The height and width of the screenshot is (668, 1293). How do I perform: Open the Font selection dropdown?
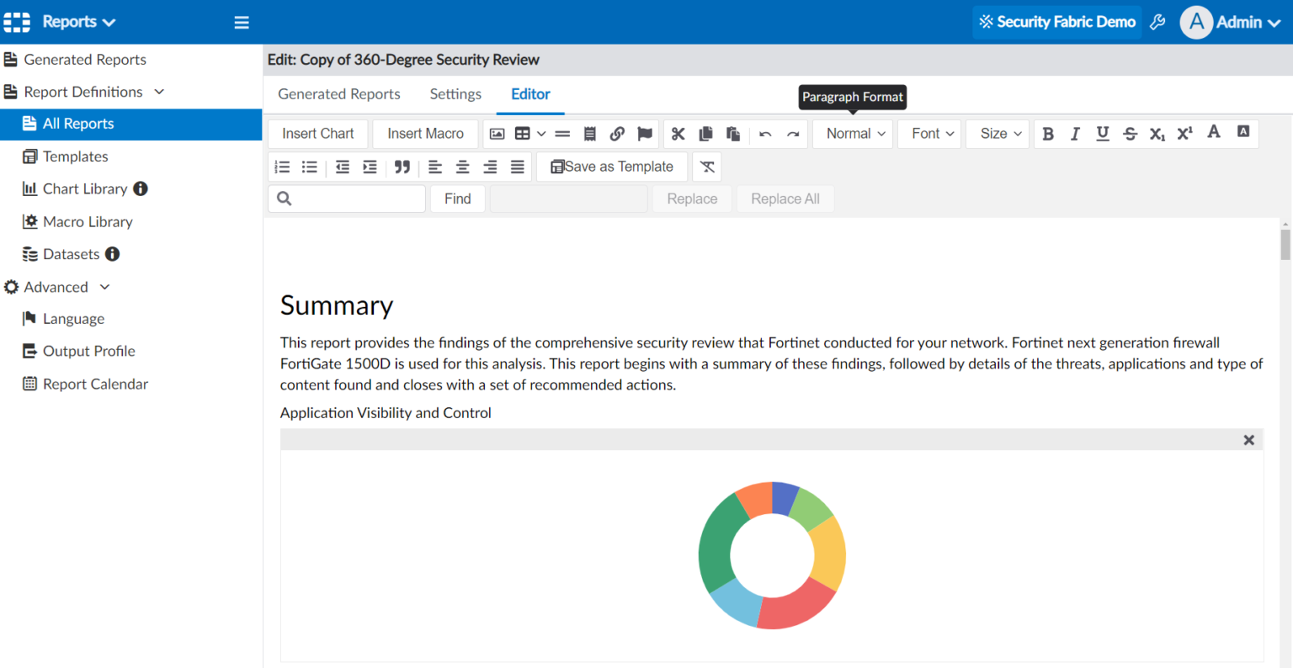(929, 133)
